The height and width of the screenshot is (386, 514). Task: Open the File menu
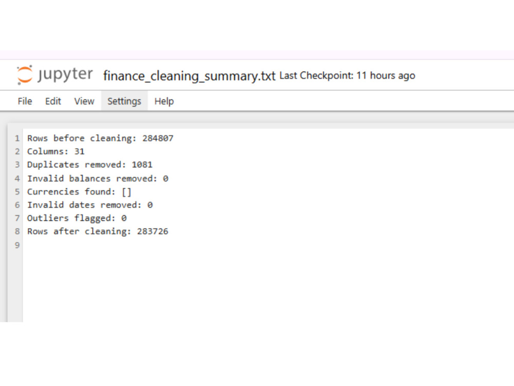(x=25, y=101)
